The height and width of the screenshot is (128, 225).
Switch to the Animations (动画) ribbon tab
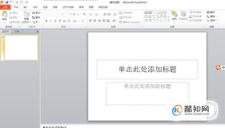point(55,7)
